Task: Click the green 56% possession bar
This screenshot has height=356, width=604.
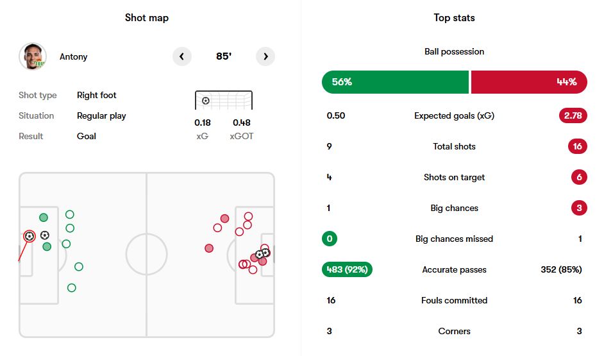Action: 395,82
